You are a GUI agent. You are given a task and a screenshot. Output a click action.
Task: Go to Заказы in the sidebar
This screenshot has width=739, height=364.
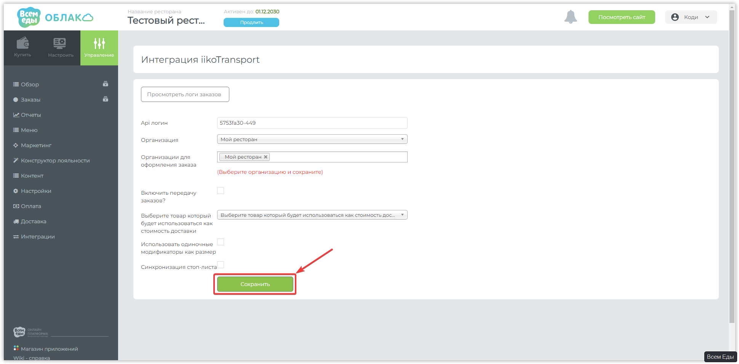[x=30, y=100]
